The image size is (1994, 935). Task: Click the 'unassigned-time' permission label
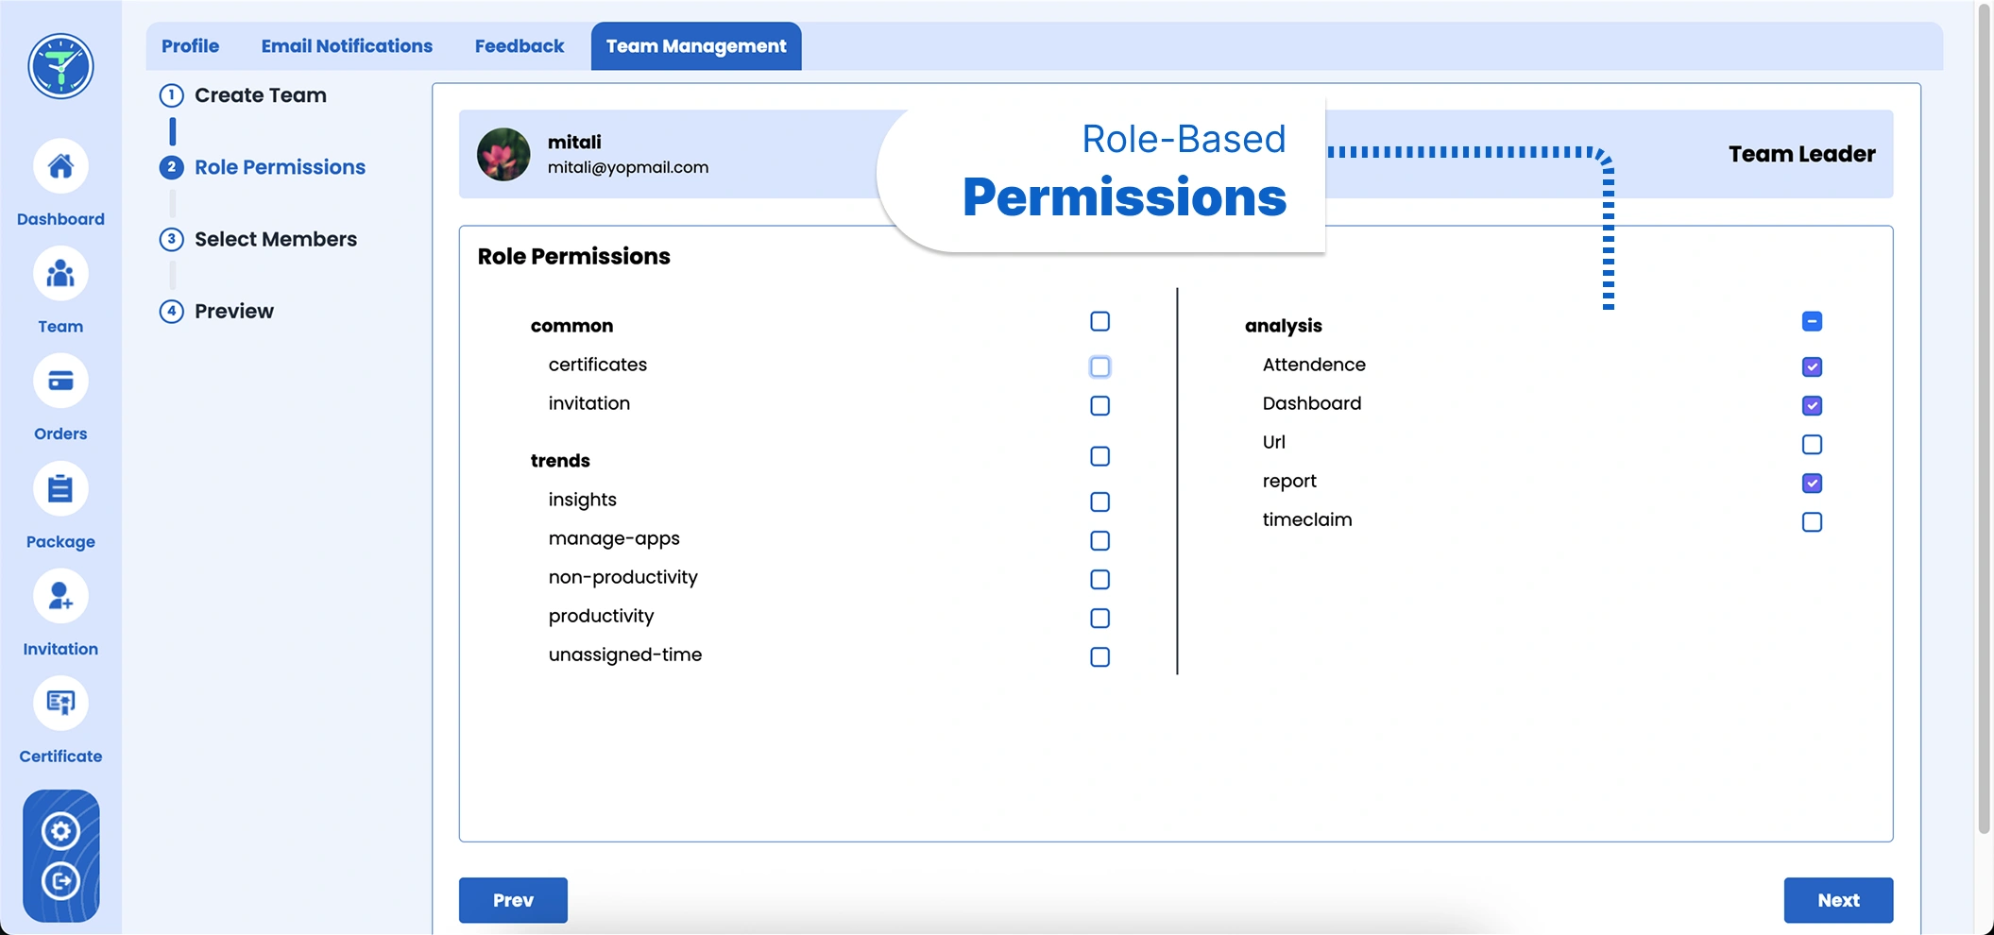[x=625, y=654]
